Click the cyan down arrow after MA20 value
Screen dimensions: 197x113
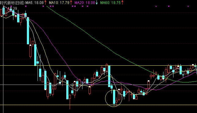click(97, 2)
